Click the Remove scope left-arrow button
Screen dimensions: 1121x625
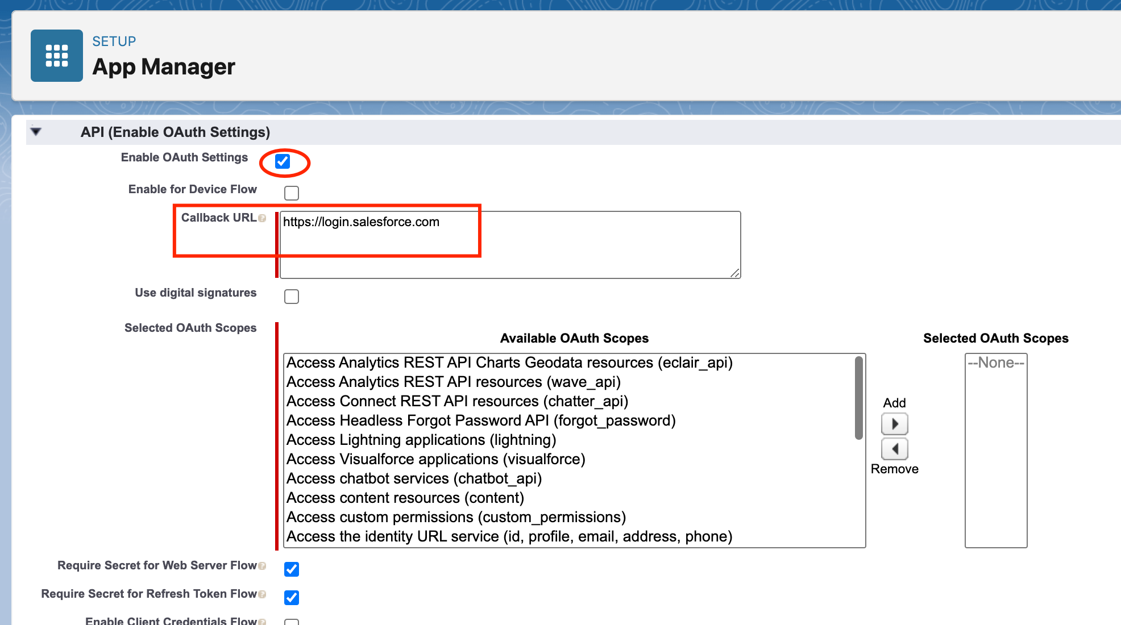click(894, 449)
